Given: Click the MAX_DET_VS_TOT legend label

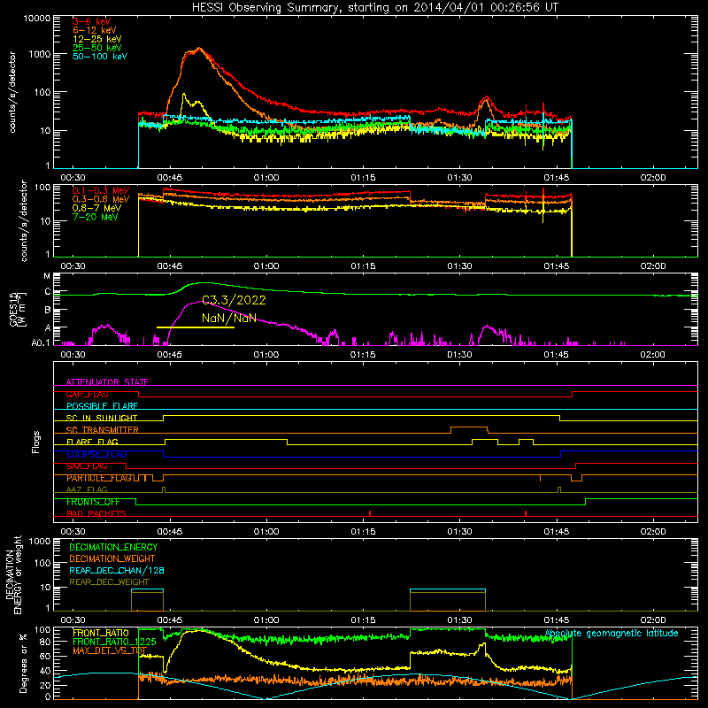Looking at the screenshot, I should click(110, 650).
